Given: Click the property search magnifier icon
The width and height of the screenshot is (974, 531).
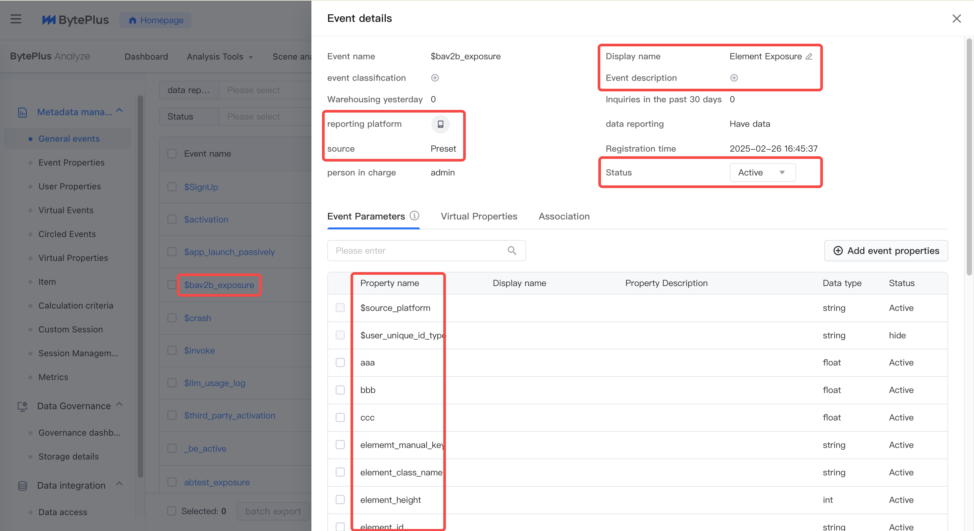Looking at the screenshot, I should tap(512, 251).
